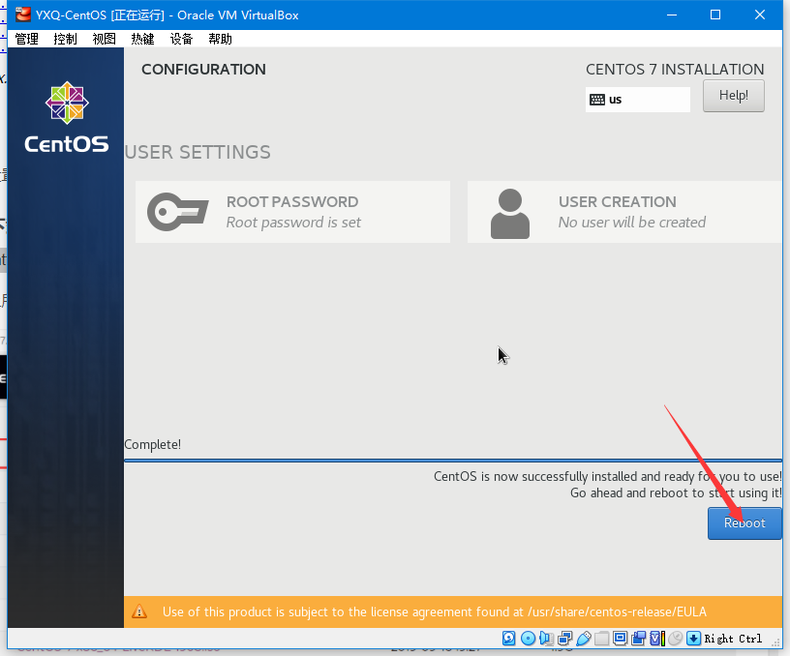Click the shared folders status icon
The image size is (790, 656).
click(x=601, y=639)
